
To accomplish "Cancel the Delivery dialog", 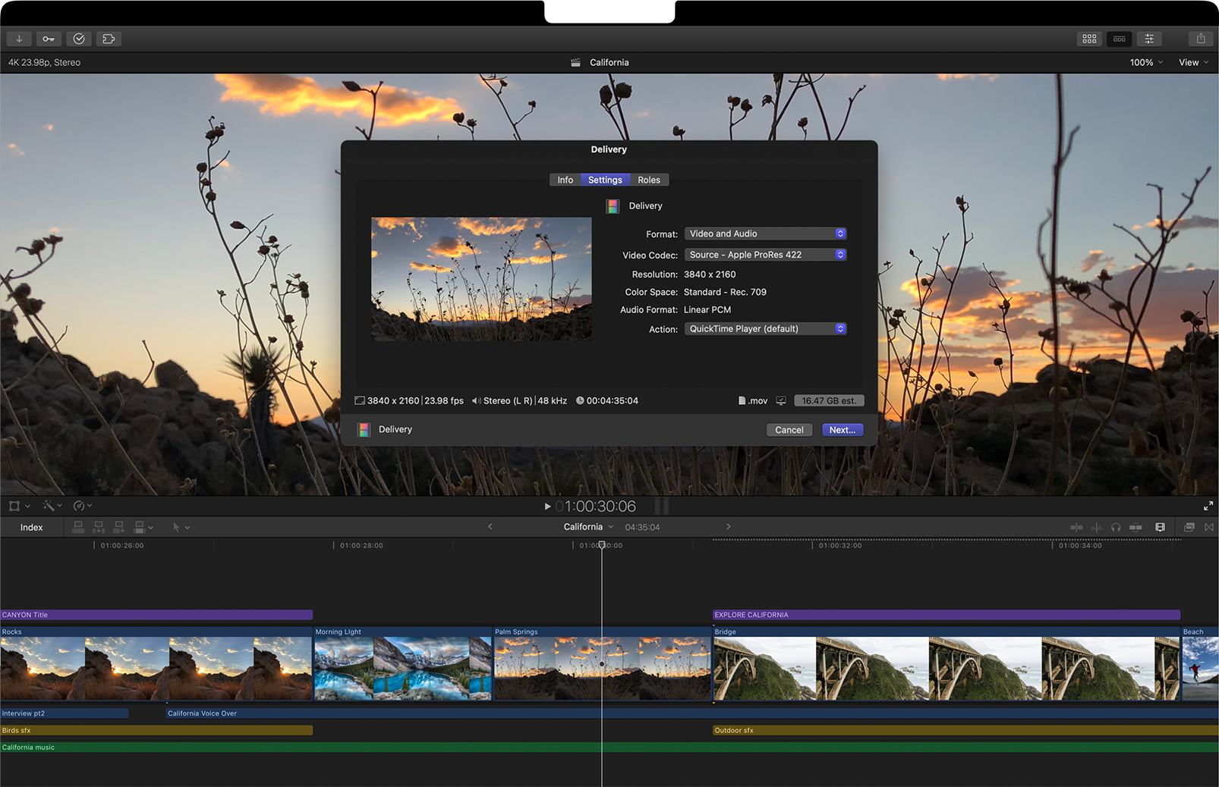I will coord(789,430).
